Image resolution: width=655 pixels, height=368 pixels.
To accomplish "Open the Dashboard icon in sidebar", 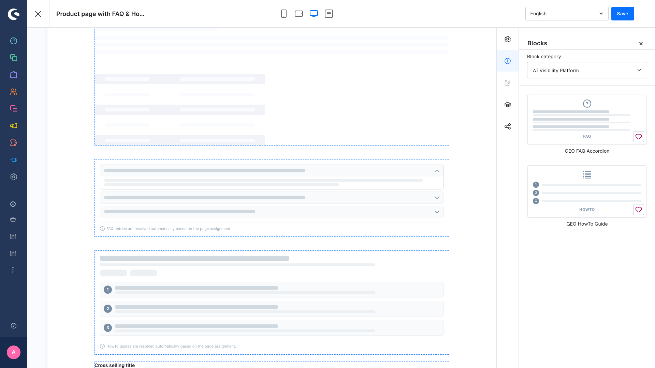I will (14, 41).
